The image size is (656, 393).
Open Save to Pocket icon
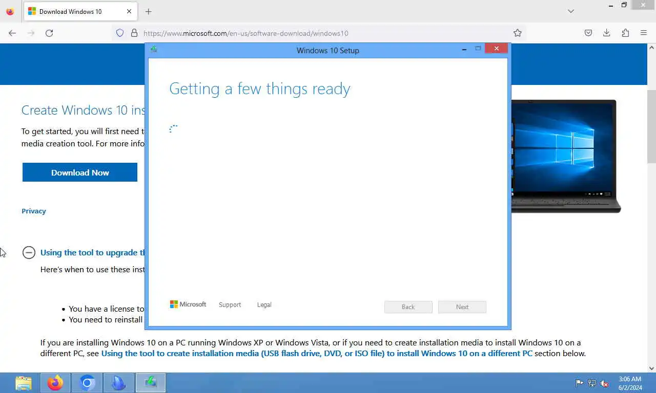588,33
